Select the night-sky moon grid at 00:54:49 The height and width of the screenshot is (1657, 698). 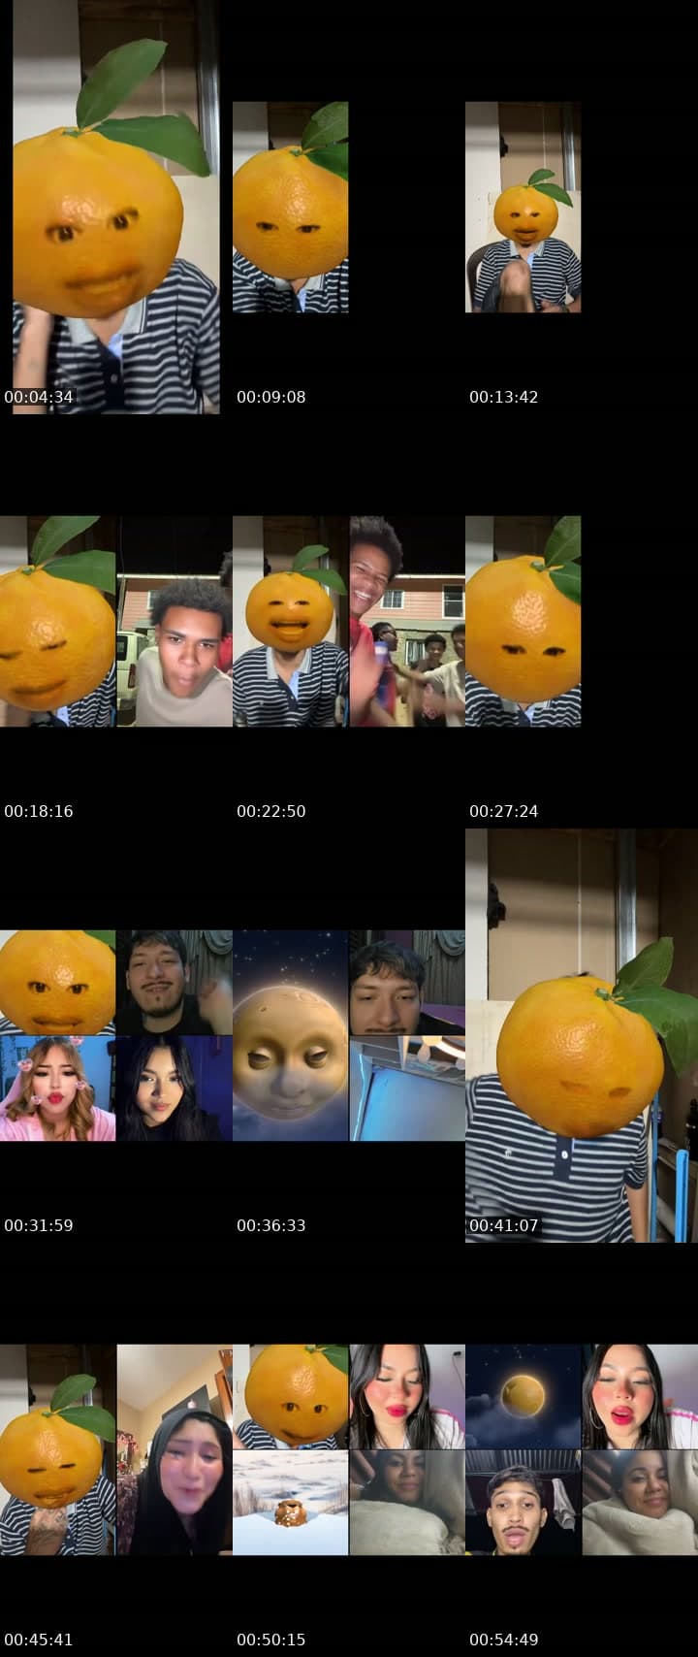click(x=582, y=1449)
